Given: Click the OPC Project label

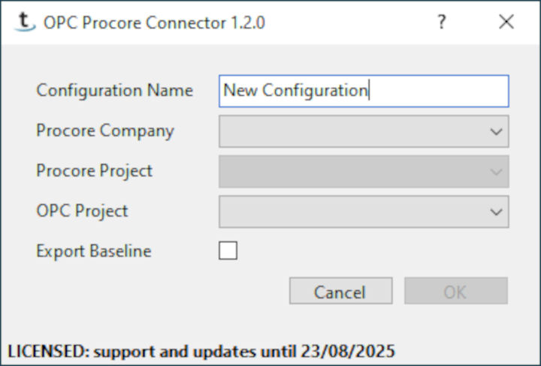Looking at the screenshot, I should 82,211.
